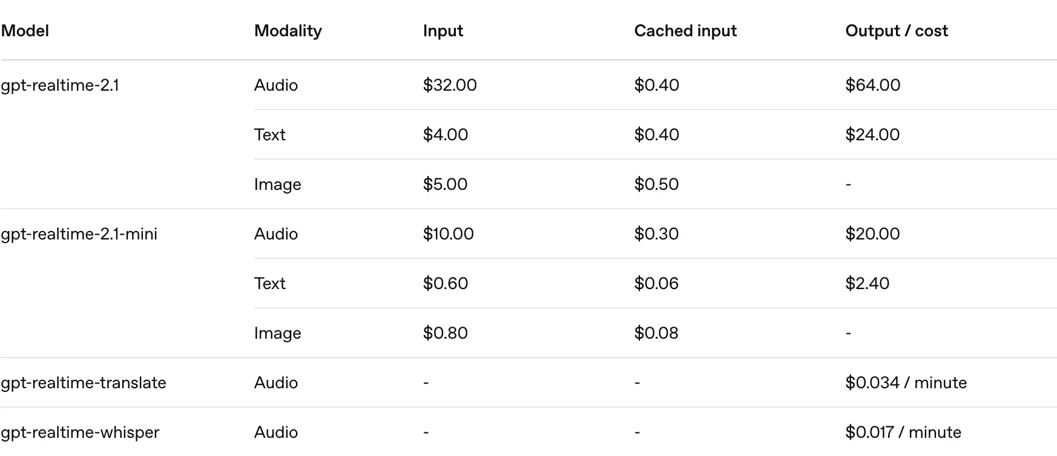The image size is (1057, 456).
Task: Select the $64.00 audio output price
Action: pyautogui.click(x=873, y=85)
